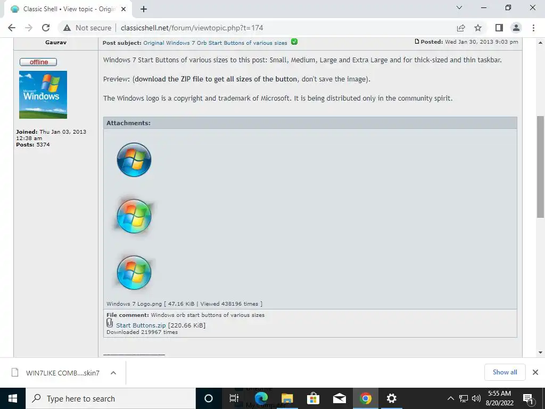Open the clock showing 5:55 AM
The width and height of the screenshot is (545, 409).
point(499,398)
